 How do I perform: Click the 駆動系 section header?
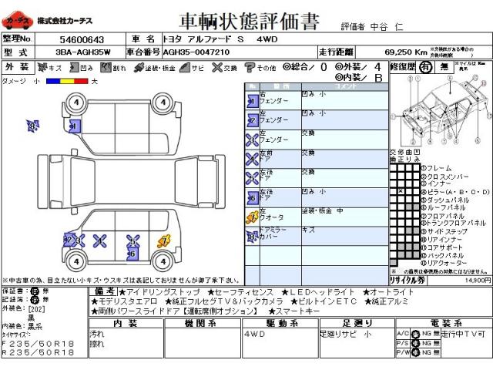(280, 324)
